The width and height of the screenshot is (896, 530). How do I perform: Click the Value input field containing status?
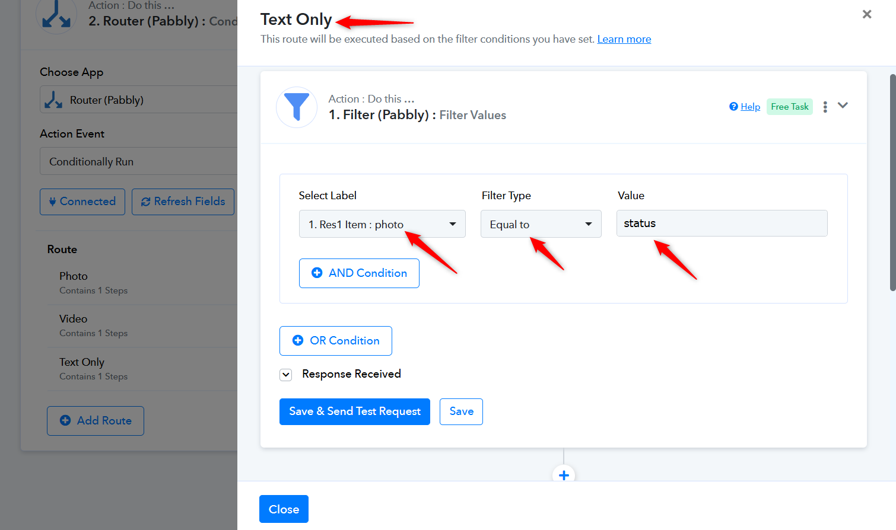point(722,224)
